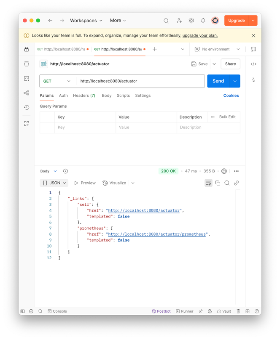
Task: Copy the response body
Action: click(217, 183)
